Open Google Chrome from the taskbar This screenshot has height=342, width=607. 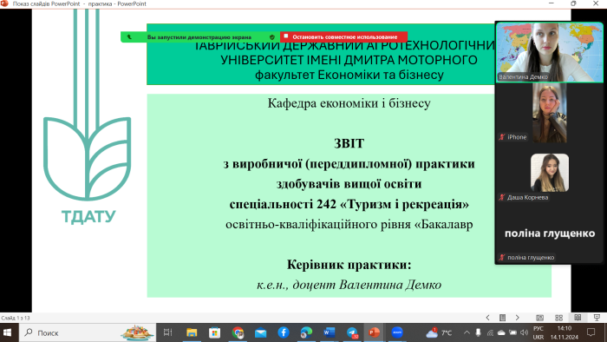tap(238, 332)
